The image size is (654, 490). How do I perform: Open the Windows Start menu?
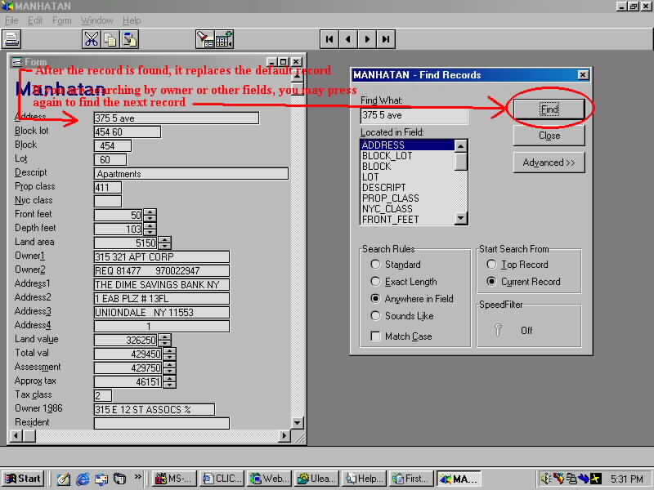23,479
